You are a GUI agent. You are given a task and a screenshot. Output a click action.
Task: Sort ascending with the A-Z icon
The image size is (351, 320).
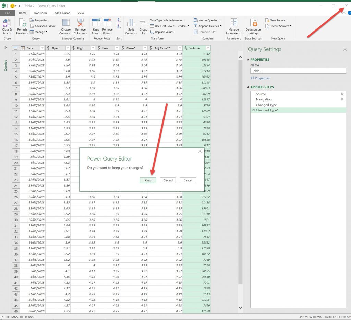tap(119, 21)
